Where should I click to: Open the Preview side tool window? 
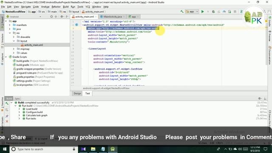270,36
